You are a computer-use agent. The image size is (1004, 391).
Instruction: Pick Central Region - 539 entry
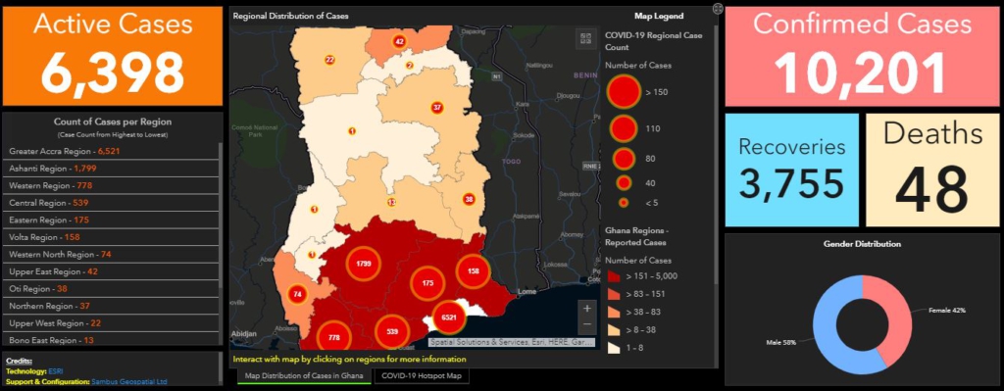click(111, 203)
